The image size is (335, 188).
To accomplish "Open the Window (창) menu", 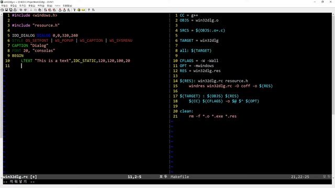I will point(50,6).
